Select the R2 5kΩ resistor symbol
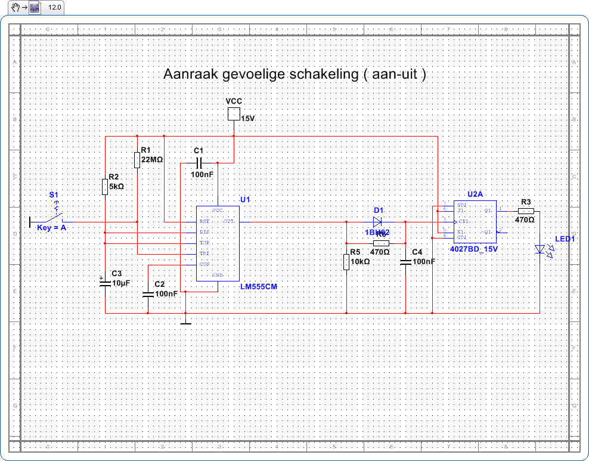The width and height of the screenshot is (589, 461). point(105,187)
